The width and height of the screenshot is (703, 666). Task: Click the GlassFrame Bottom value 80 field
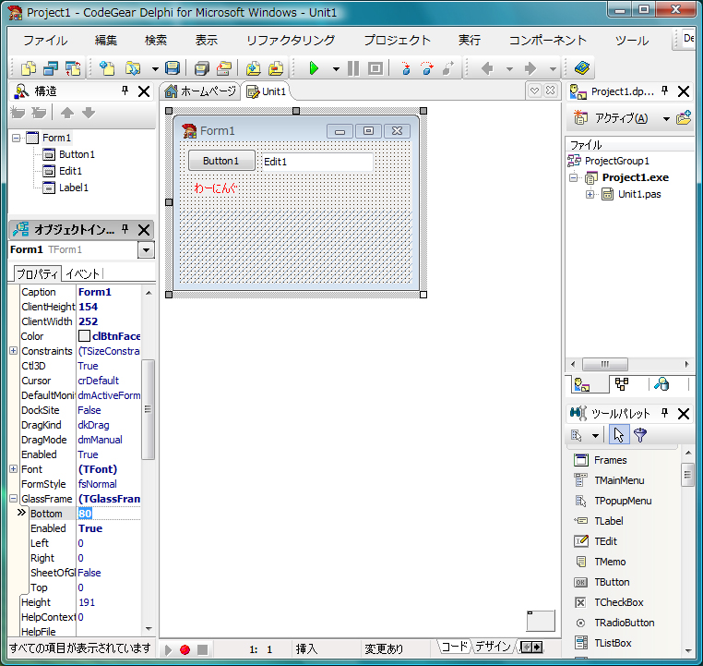(109, 514)
